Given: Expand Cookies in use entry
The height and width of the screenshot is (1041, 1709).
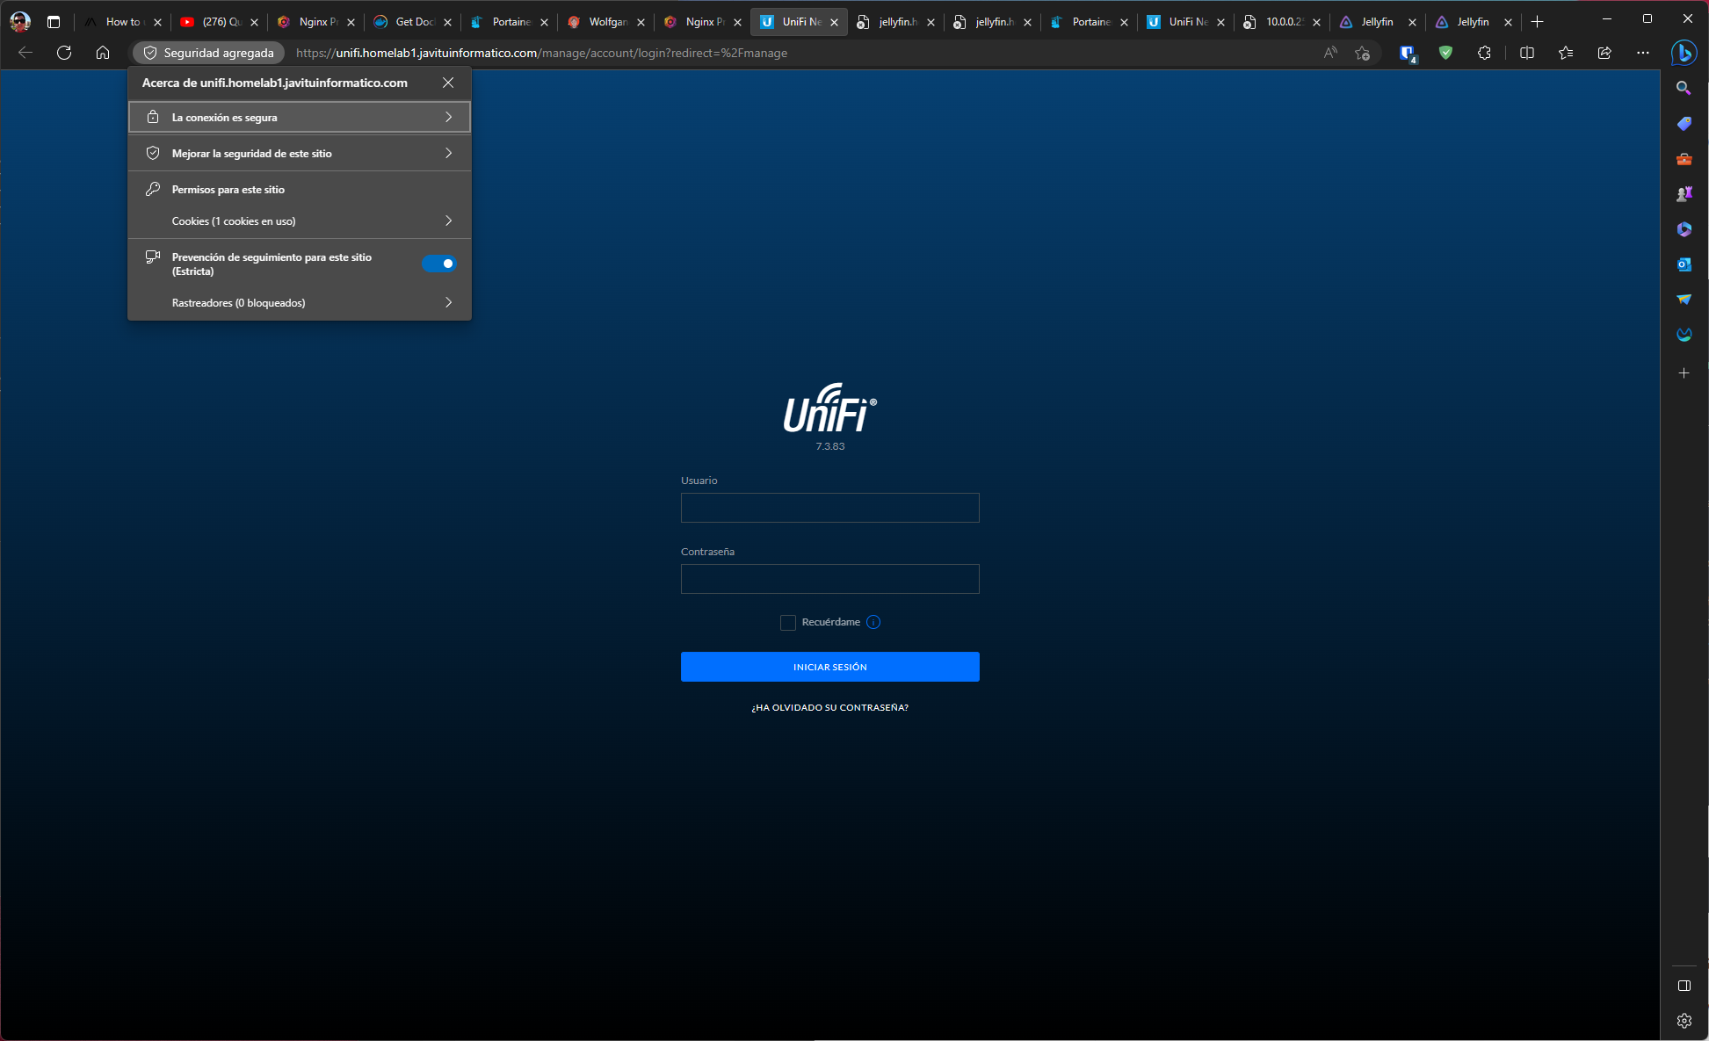Looking at the screenshot, I should pyautogui.click(x=299, y=221).
